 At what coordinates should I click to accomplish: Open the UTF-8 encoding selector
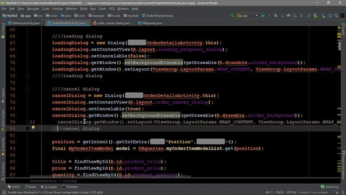tap(291, 193)
